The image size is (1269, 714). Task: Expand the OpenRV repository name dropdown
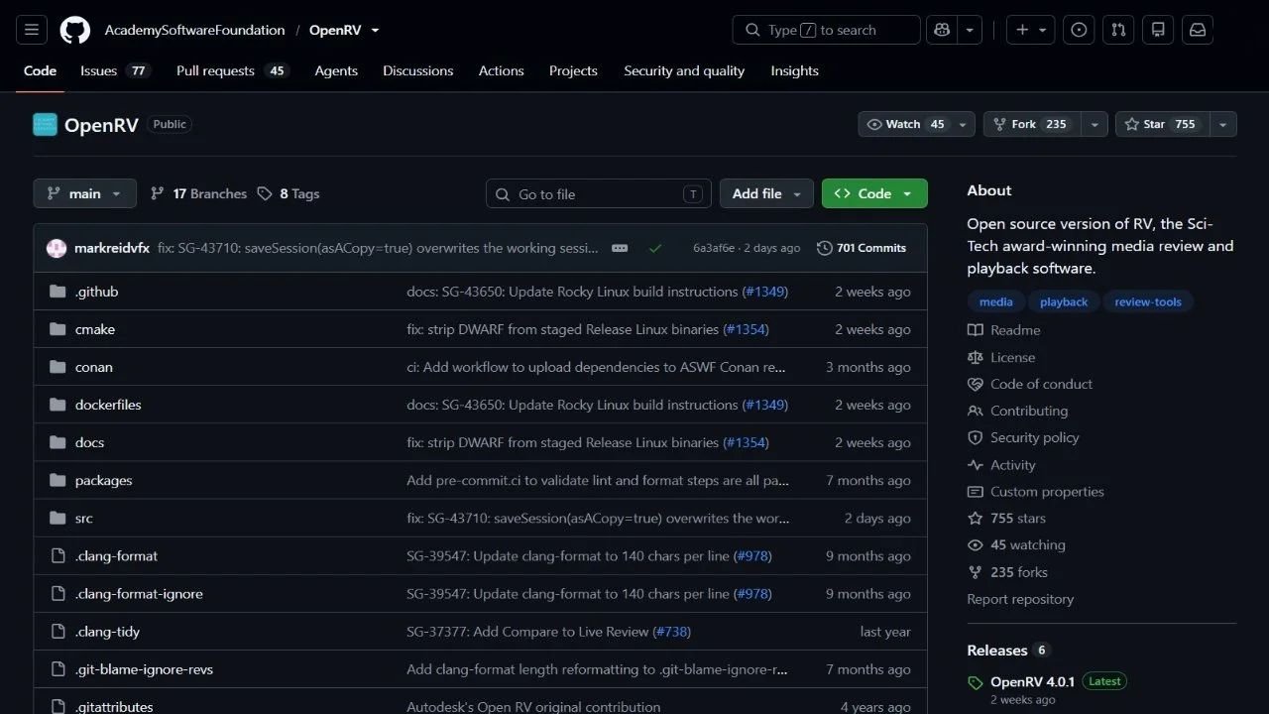tap(375, 31)
